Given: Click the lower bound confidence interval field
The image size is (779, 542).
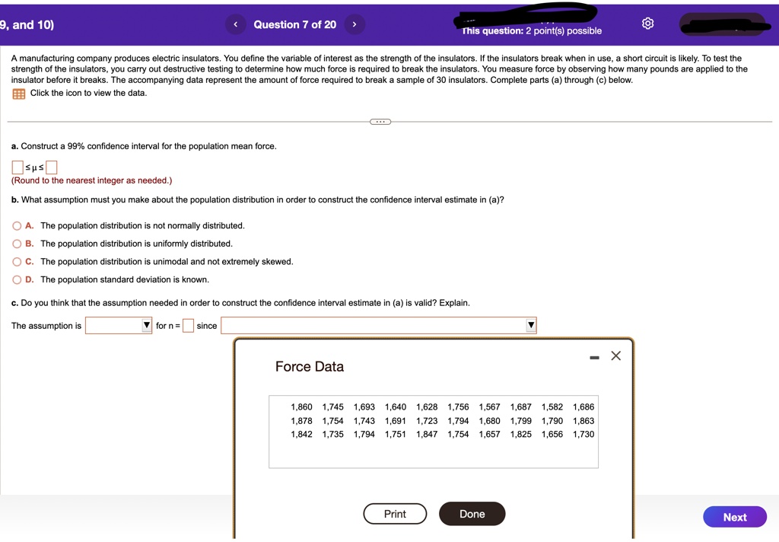Looking at the screenshot, I should coord(16,167).
